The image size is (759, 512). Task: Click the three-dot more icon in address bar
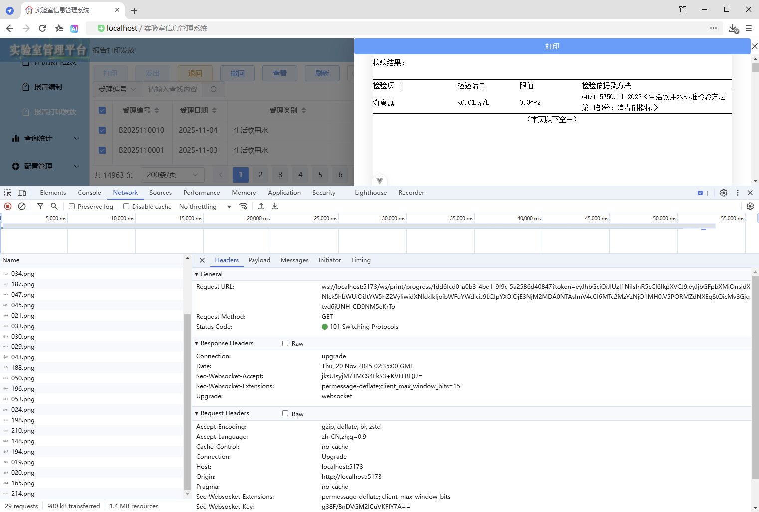713,28
